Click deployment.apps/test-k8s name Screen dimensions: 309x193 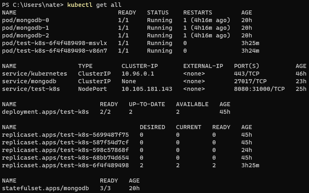(46, 112)
